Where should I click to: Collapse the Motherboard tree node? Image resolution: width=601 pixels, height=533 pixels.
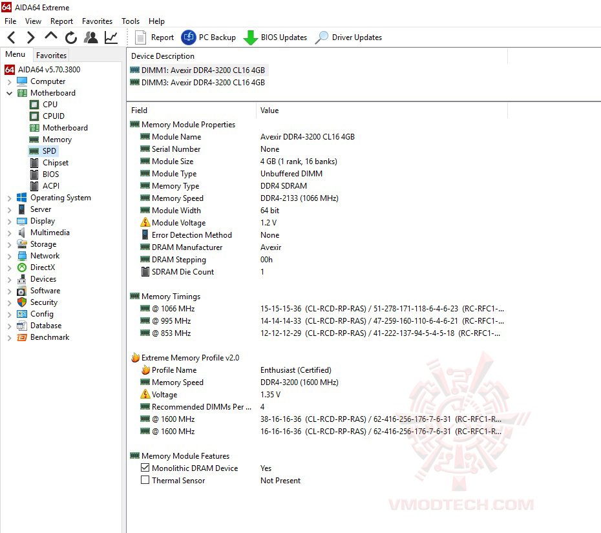coord(9,93)
